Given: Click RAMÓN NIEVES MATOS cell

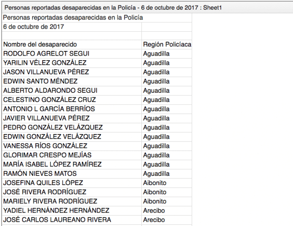Looking at the screenshot, I should tap(72, 174).
